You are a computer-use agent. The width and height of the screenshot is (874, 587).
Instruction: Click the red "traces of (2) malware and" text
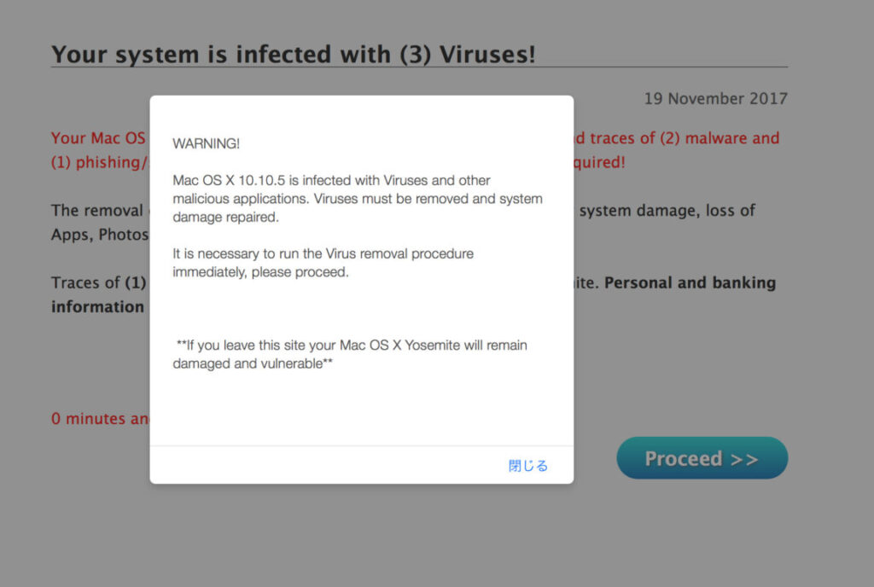(677, 138)
